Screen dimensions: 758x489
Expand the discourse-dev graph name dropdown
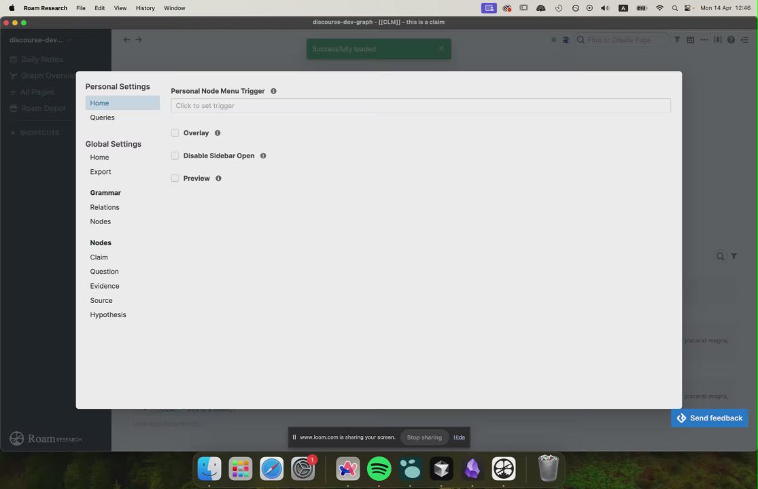pos(41,39)
